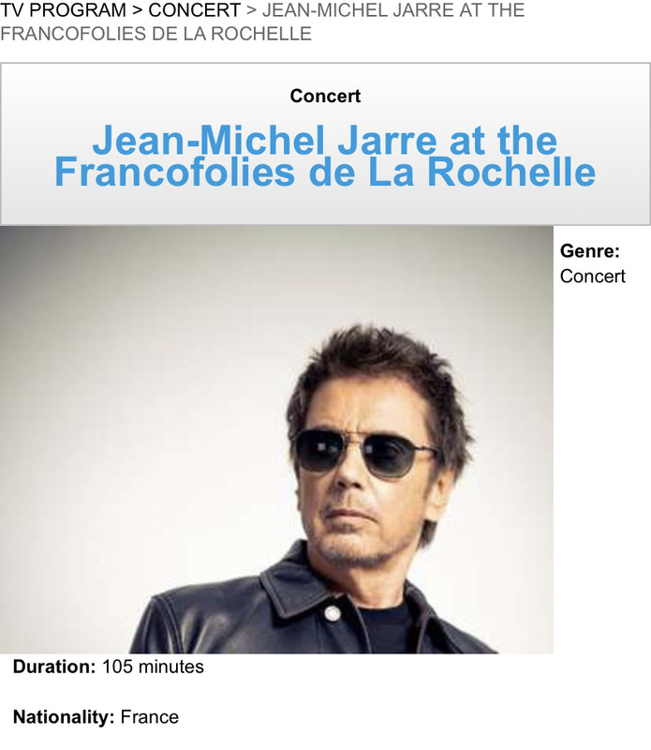Click the blue Jean-Michel Jarre at the title line
651x750 pixels.
[x=325, y=140]
